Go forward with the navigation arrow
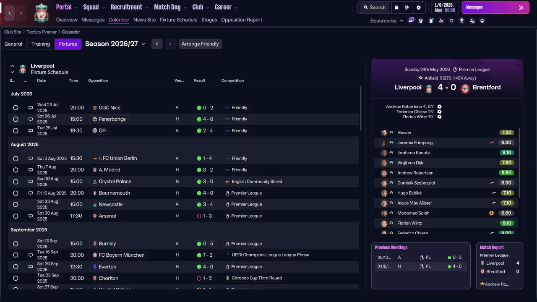Image resolution: width=537 pixels, height=302 pixels. 21,13
